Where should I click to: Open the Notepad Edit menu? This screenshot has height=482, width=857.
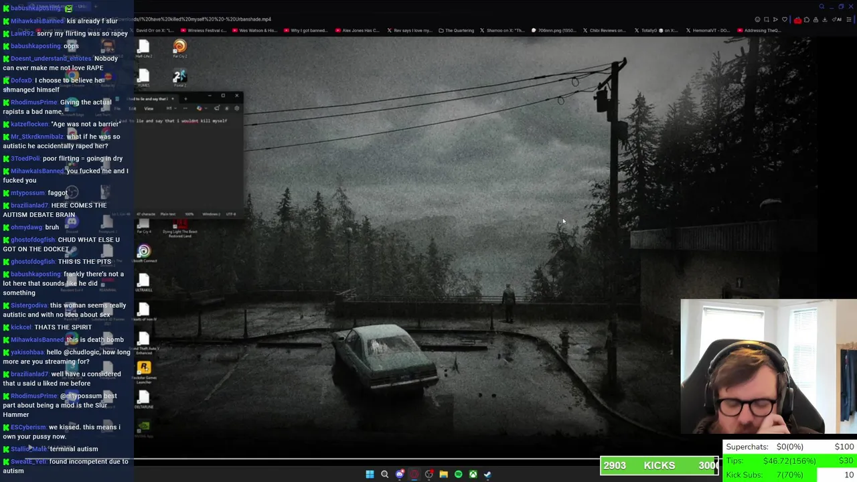[x=133, y=108]
